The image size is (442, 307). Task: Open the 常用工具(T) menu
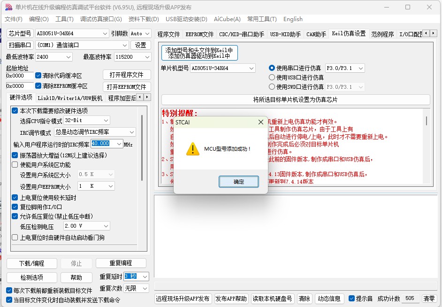click(262, 19)
